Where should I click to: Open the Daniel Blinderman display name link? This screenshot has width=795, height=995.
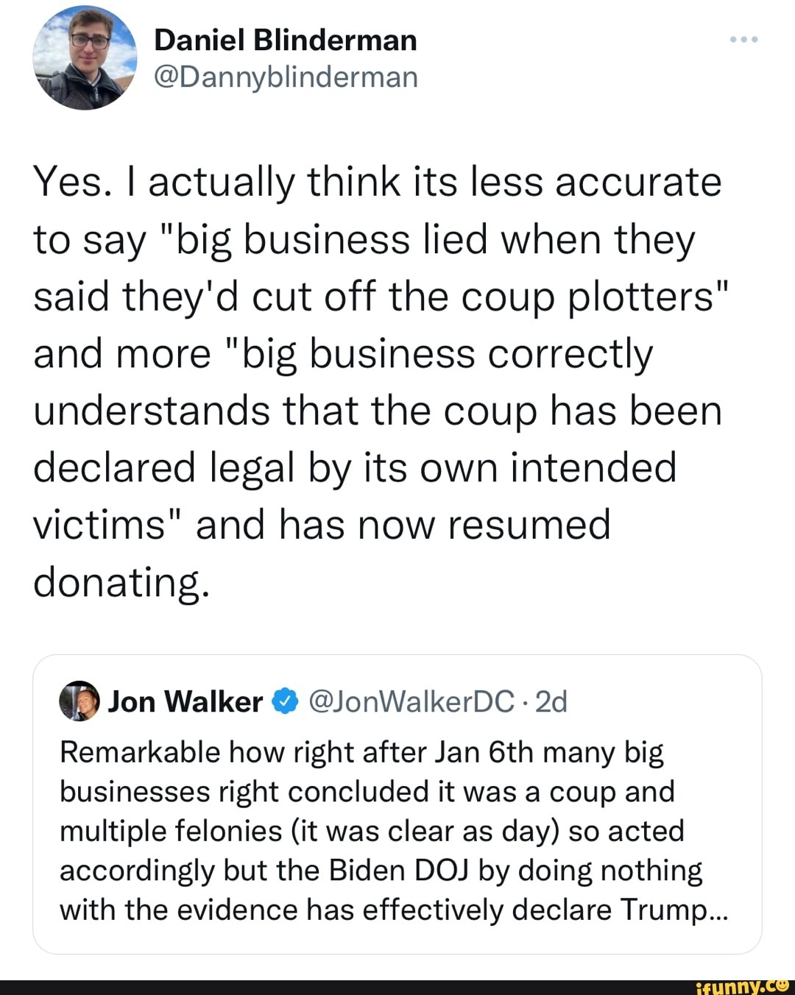pos(286,40)
